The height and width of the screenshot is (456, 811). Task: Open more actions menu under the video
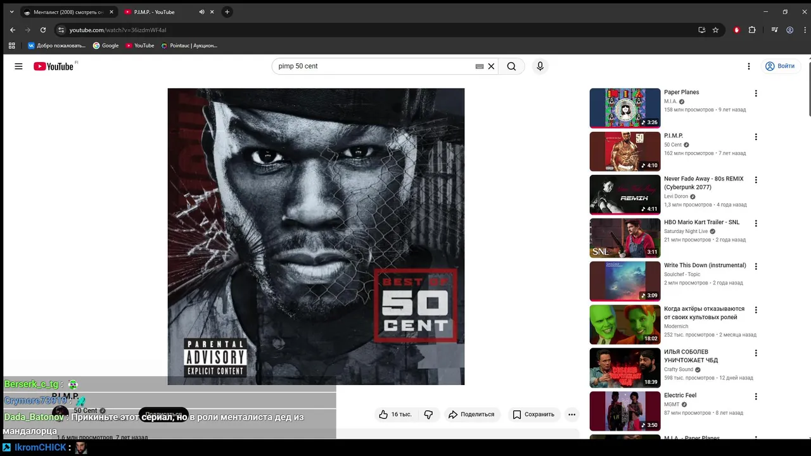pyautogui.click(x=572, y=414)
